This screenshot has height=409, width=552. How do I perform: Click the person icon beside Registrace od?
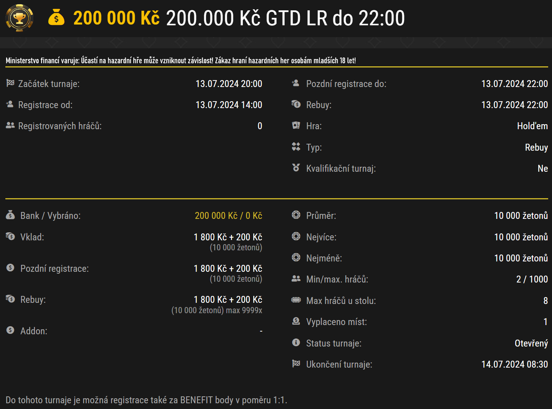click(10, 104)
